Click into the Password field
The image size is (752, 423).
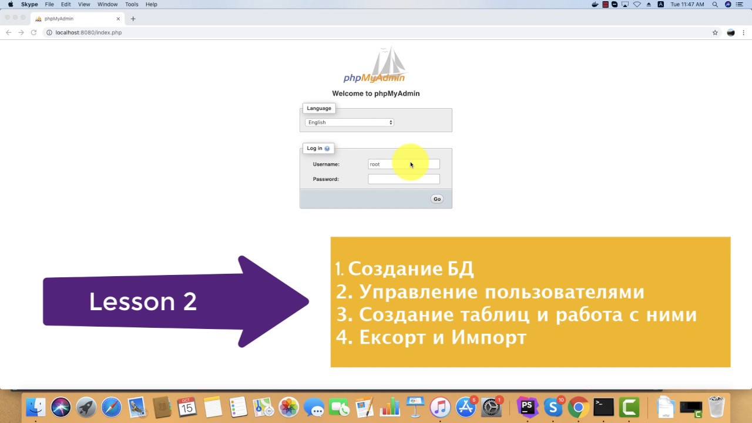pyautogui.click(x=404, y=179)
